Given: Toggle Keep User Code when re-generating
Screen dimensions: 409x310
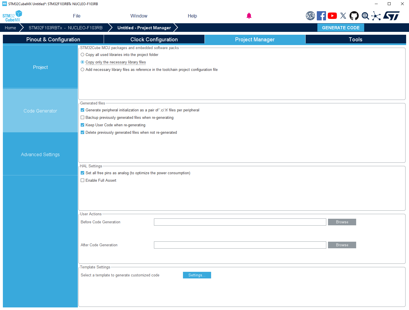Looking at the screenshot, I should tap(82, 125).
